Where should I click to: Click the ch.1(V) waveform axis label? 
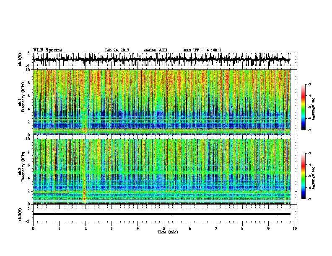(20, 59)
